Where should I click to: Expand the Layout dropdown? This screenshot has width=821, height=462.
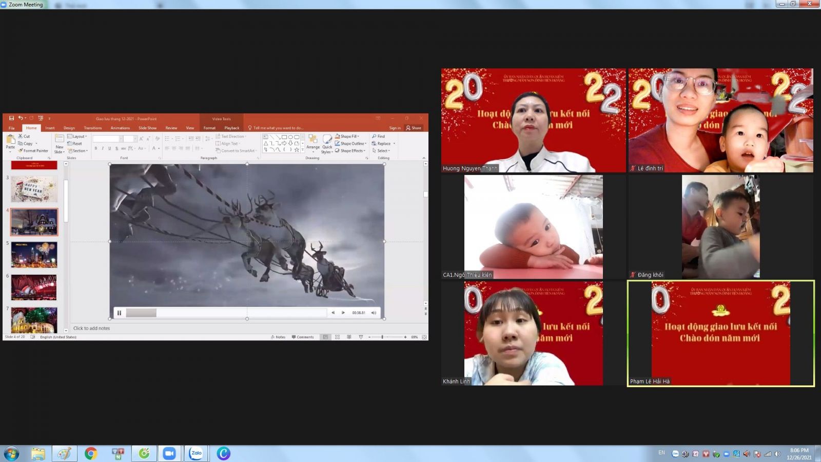pyautogui.click(x=77, y=137)
